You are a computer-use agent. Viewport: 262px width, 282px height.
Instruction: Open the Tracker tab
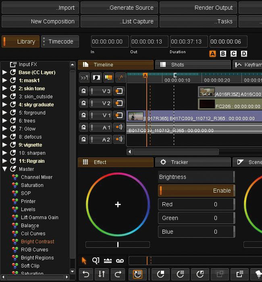point(193,162)
